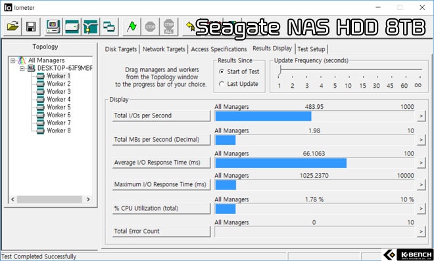Start new disk worker icon
This screenshot has width=434, height=261.
72,27
